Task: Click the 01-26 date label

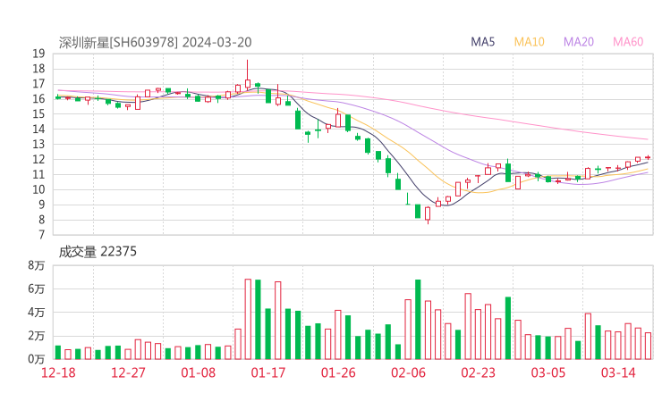Action: pyautogui.click(x=338, y=372)
